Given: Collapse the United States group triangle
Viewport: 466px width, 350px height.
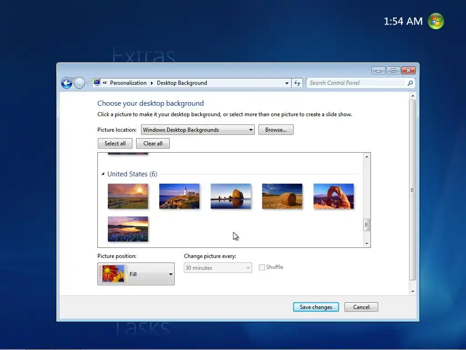Looking at the screenshot, I should [x=103, y=174].
